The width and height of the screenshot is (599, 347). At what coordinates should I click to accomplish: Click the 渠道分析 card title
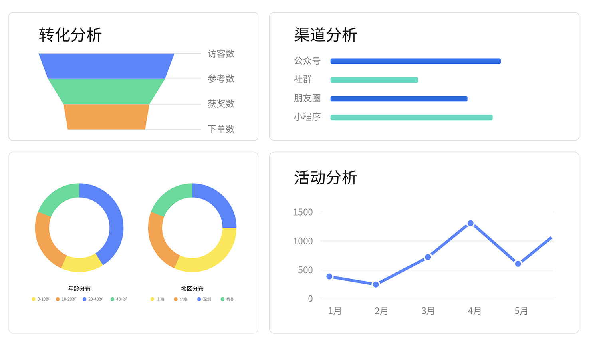point(325,35)
